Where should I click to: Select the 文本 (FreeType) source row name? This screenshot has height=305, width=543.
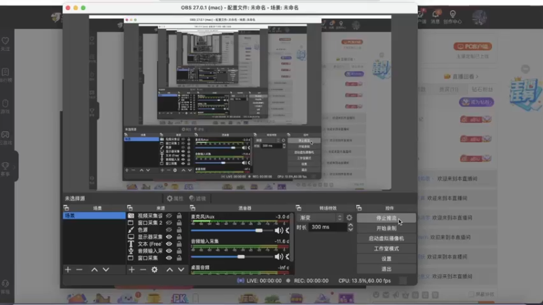[150, 244]
